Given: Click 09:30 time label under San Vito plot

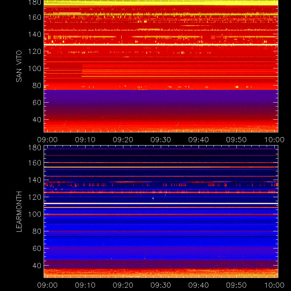Looking at the screenshot, I should pos(161,140).
